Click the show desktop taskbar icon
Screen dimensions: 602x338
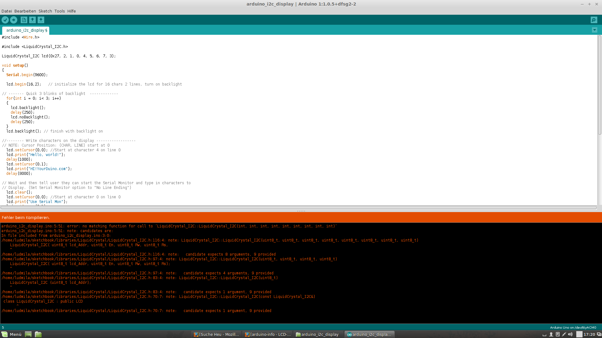[x=28, y=334]
